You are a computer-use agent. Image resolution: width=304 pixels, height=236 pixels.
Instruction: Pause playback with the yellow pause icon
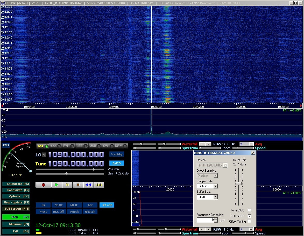click(67, 185)
